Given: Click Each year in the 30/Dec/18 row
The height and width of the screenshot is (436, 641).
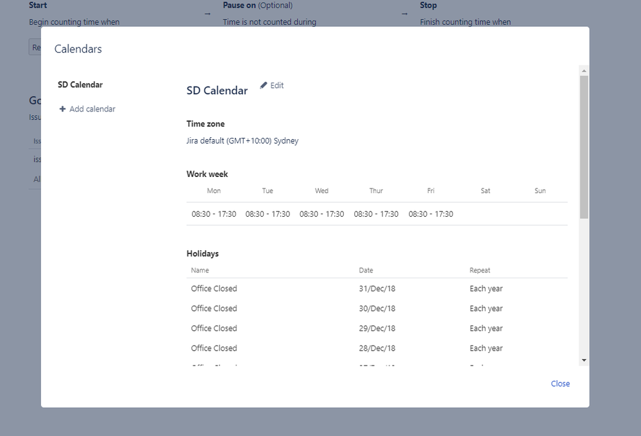Looking at the screenshot, I should click(x=486, y=308).
